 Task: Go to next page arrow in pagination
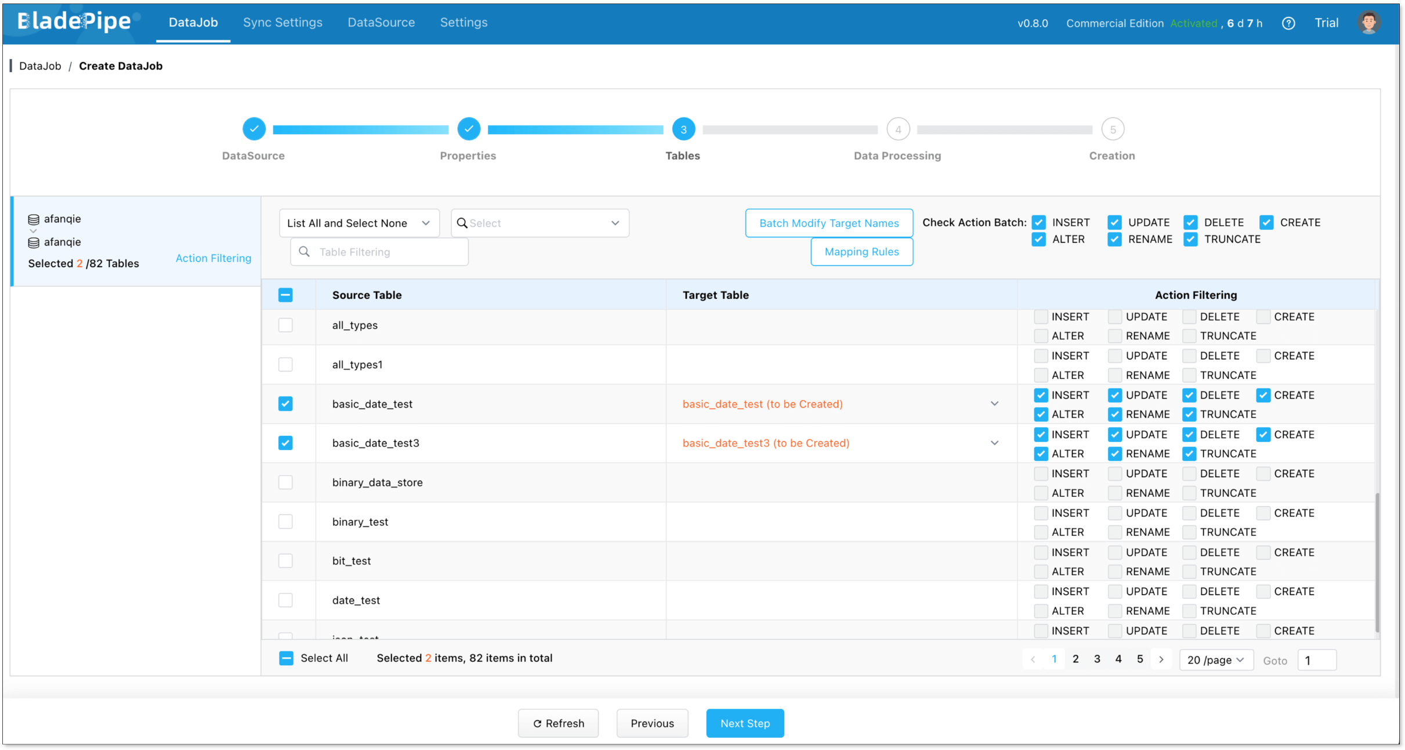click(x=1161, y=659)
